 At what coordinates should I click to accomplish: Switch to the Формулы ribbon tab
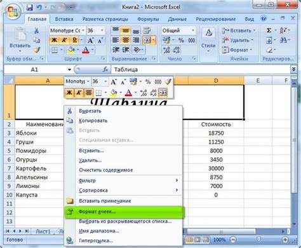148,19
